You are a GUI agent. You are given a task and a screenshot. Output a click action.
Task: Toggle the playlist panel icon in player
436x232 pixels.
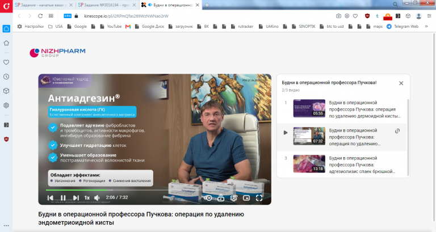point(221,198)
